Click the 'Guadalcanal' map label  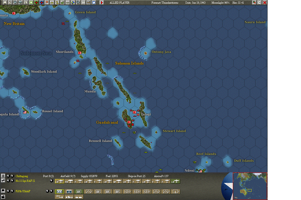coord(107,122)
